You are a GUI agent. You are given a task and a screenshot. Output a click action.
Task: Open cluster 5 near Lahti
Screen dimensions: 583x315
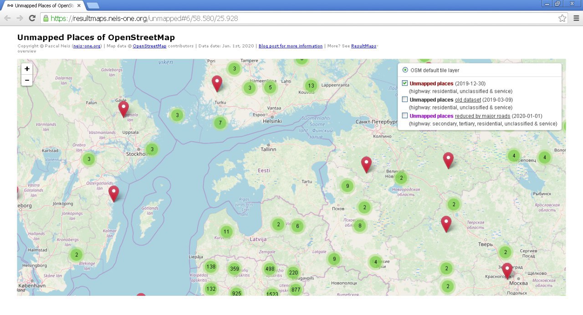pos(270,87)
